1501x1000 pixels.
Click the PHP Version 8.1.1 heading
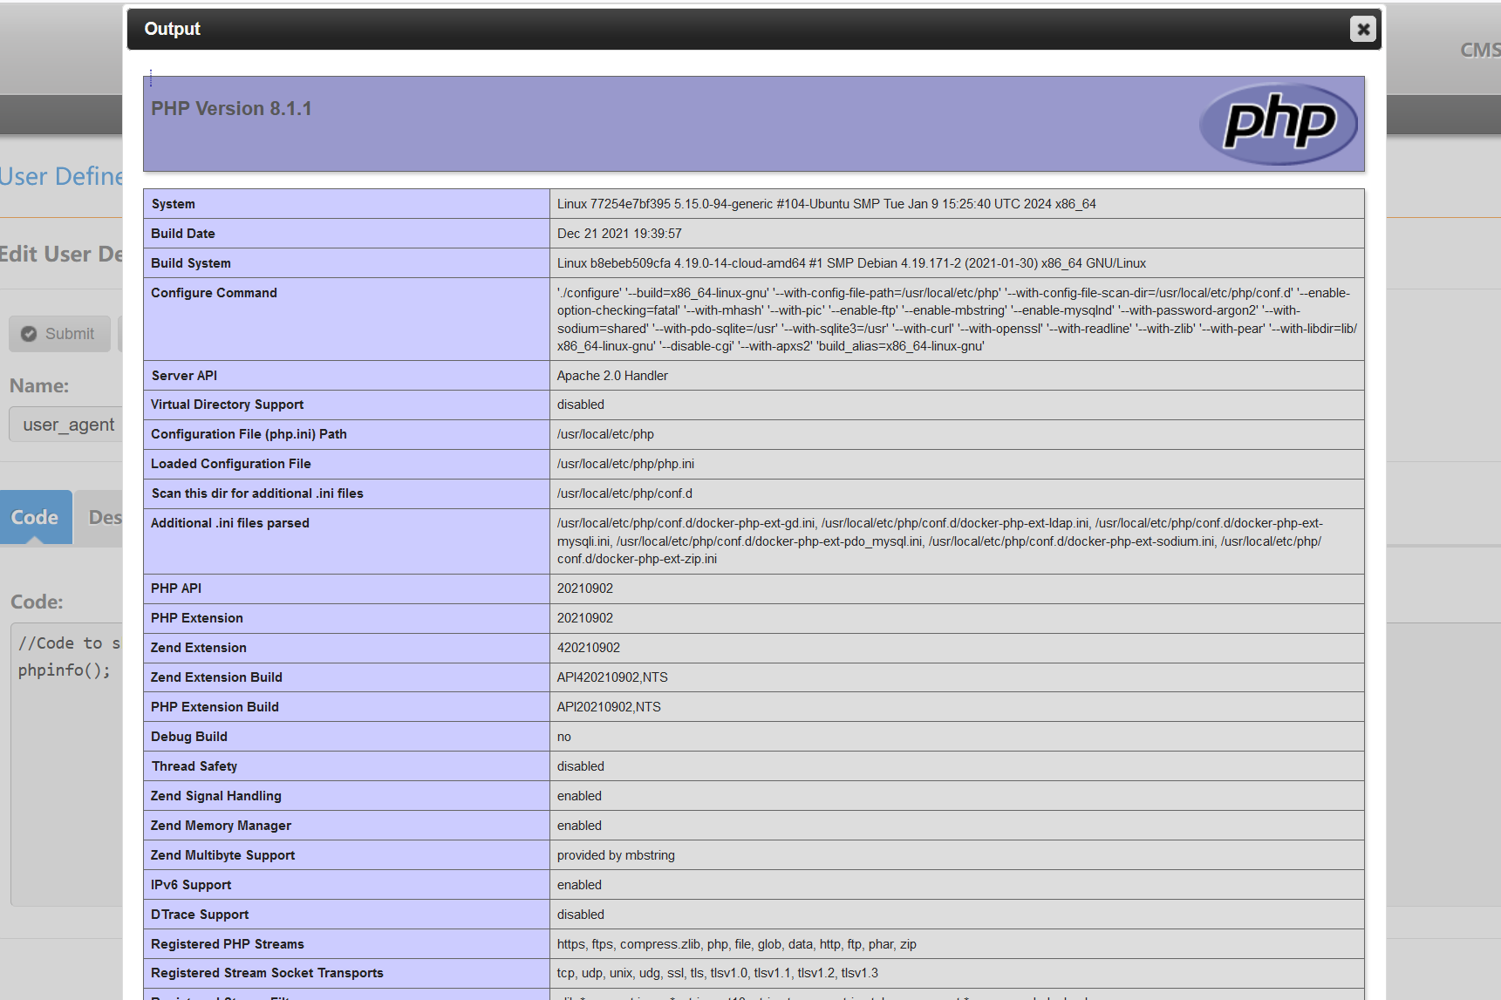[x=231, y=108]
